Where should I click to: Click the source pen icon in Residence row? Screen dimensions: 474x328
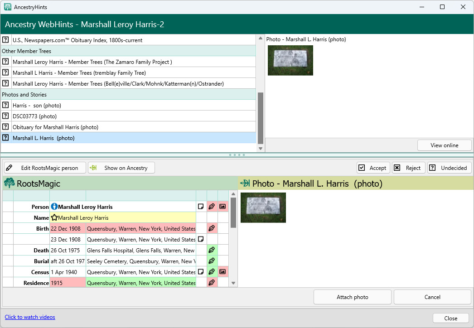click(212, 283)
